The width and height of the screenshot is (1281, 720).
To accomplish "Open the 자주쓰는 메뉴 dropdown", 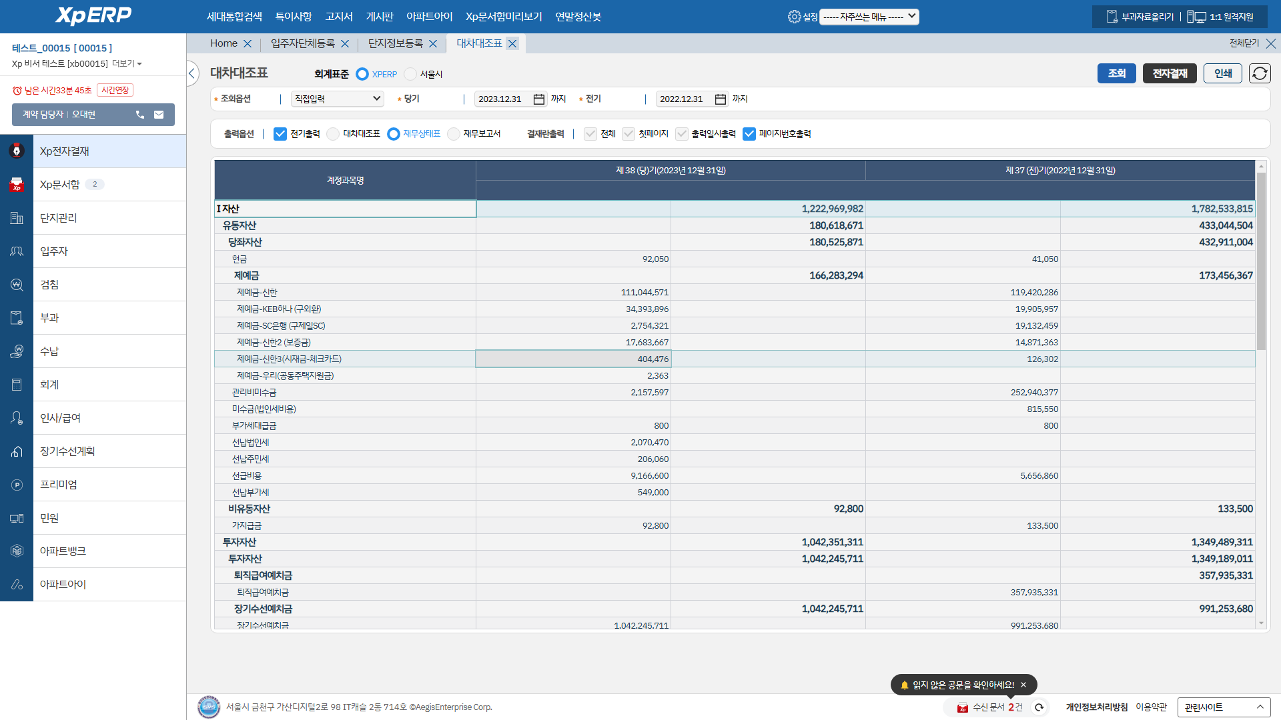I will 869,17.
